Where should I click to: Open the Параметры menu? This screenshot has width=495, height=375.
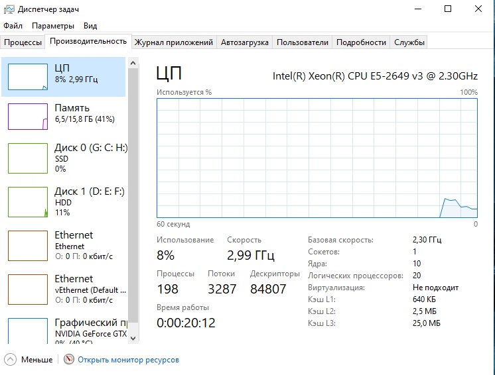52,26
